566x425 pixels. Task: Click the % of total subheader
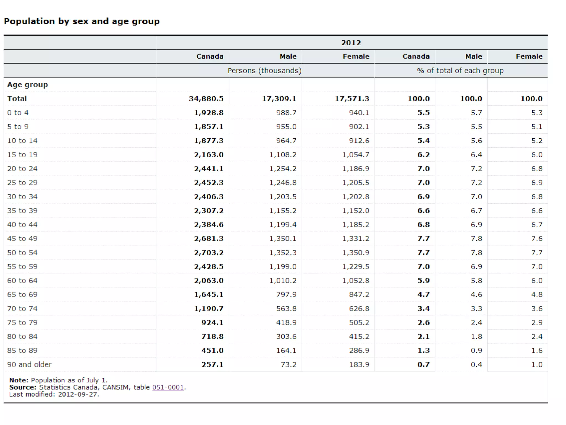pyautogui.click(x=460, y=71)
